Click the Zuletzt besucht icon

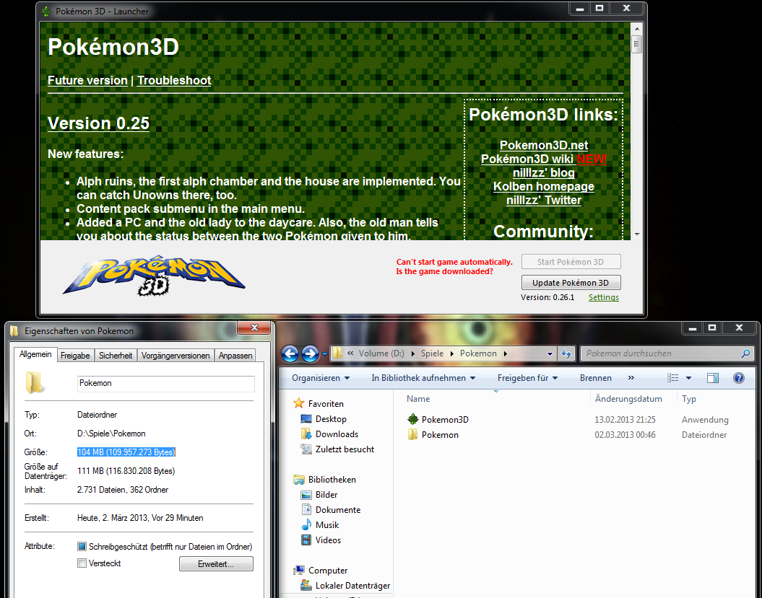(306, 449)
